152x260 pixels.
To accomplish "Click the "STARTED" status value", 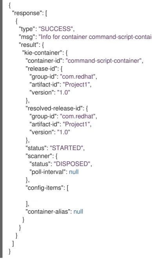I will coord(67,148).
